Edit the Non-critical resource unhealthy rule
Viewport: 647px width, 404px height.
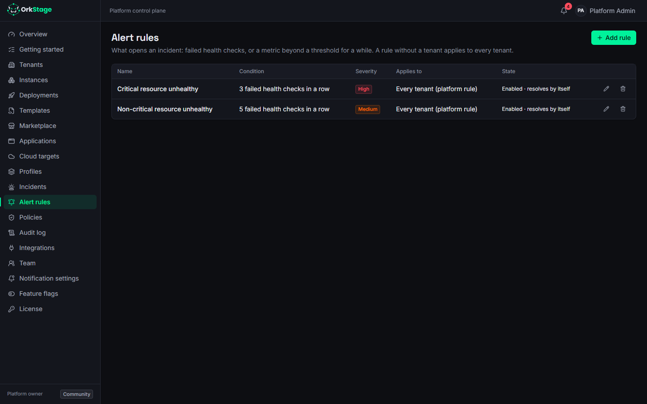coord(606,109)
